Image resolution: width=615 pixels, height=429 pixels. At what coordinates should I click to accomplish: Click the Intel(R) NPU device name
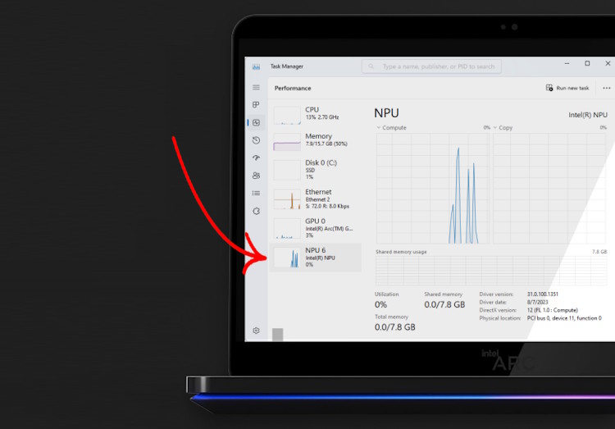click(x=588, y=115)
